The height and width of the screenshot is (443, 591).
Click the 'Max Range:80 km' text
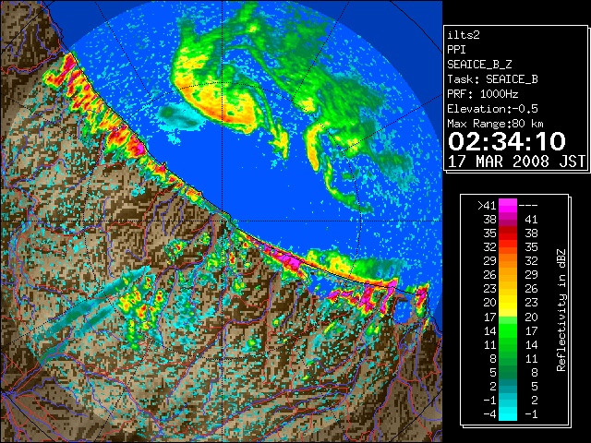495,124
